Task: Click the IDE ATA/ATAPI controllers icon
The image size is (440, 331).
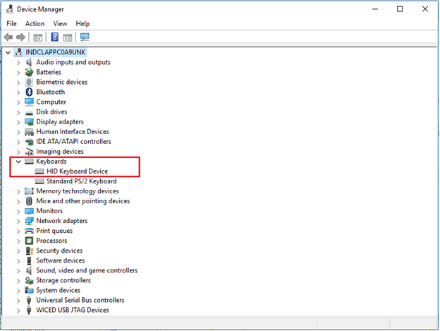Action: [29, 142]
